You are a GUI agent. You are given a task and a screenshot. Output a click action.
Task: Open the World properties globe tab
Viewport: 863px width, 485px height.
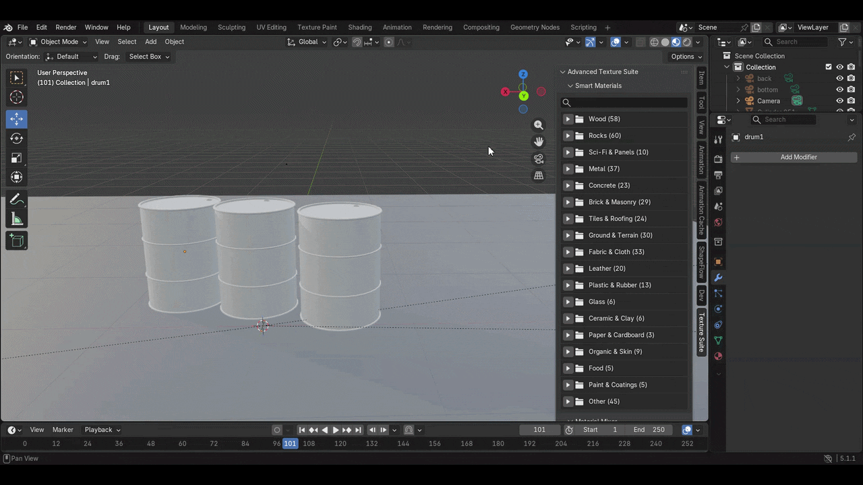[718, 222]
